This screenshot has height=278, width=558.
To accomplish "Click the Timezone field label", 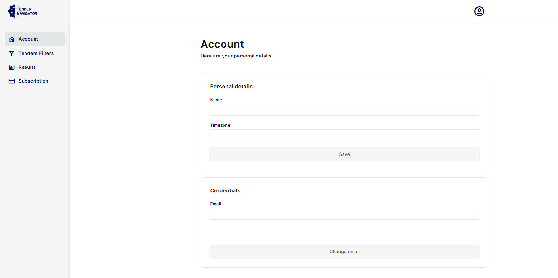I will tap(220, 125).
